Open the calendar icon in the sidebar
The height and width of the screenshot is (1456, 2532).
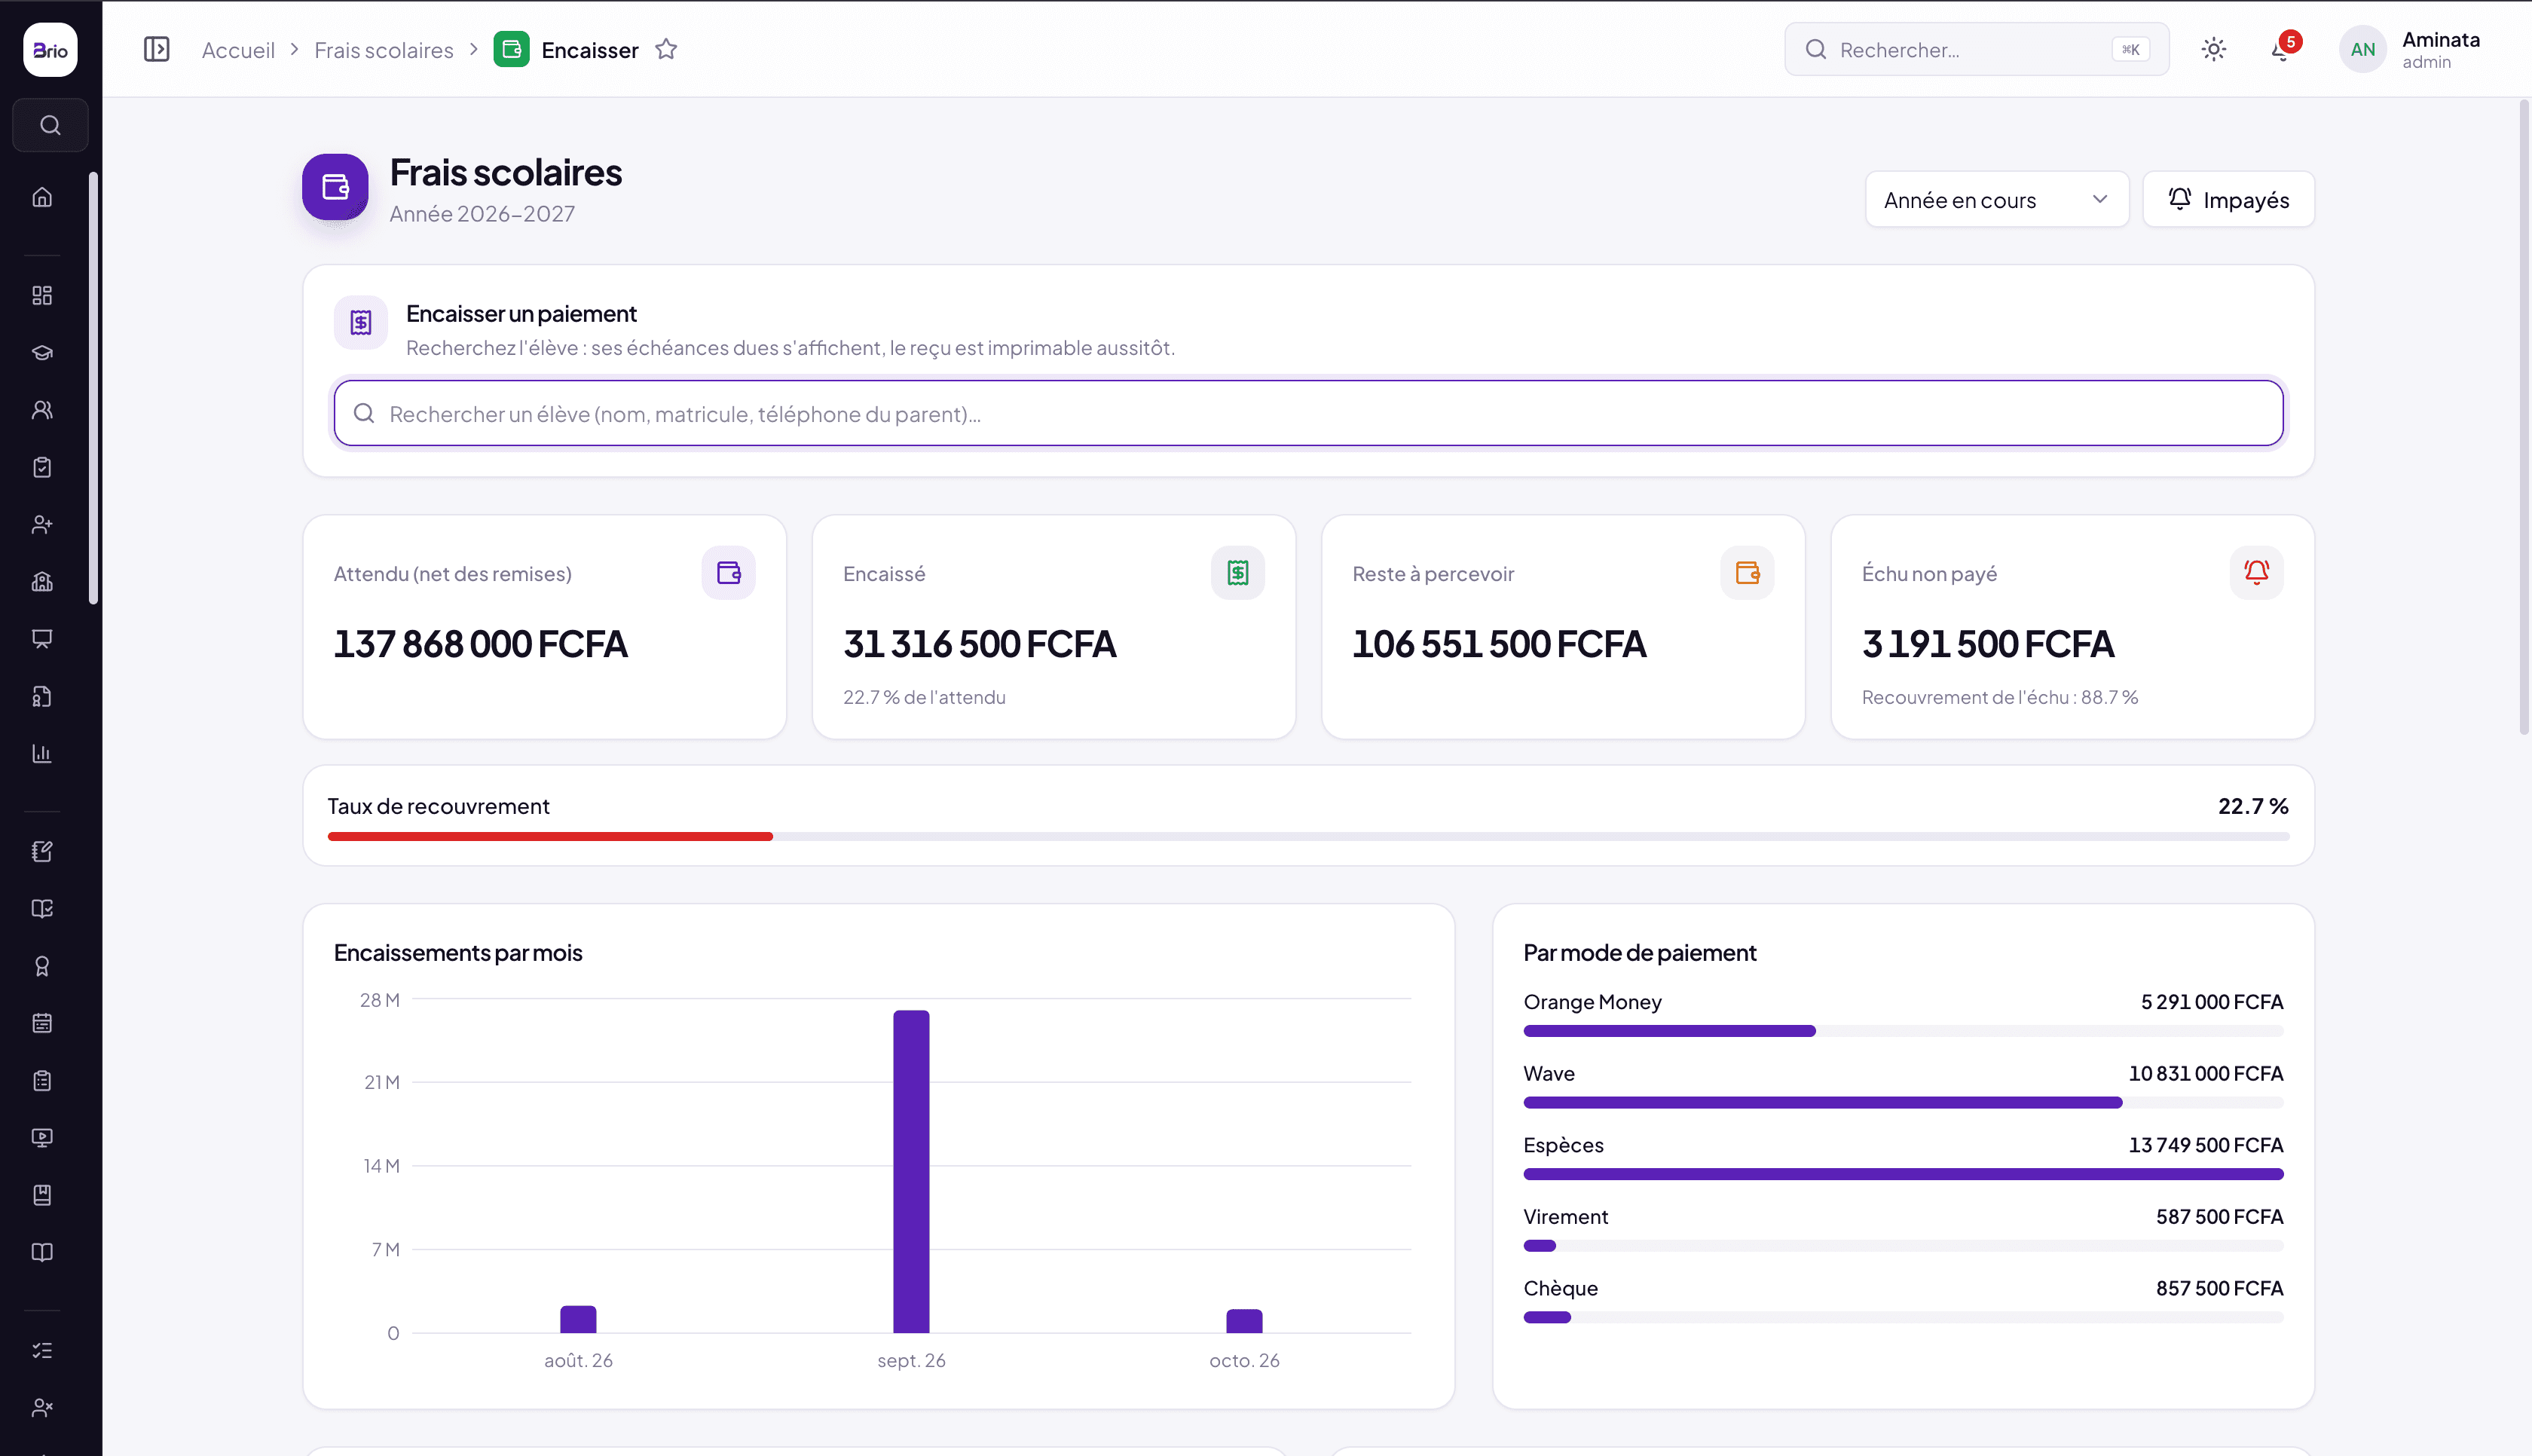pos(42,1023)
